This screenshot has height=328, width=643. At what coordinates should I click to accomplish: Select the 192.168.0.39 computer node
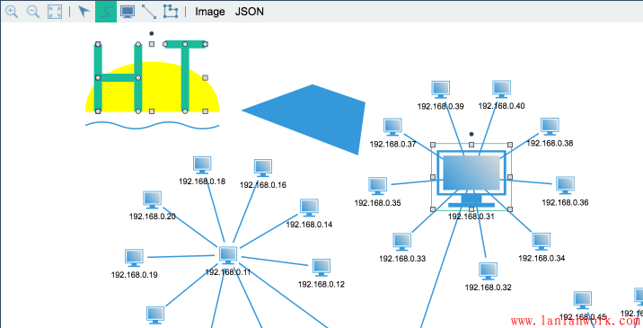pyautogui.click(x=441, y=90)
